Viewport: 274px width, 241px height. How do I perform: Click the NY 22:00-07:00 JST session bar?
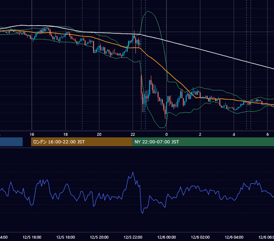(x=203, y=142)
